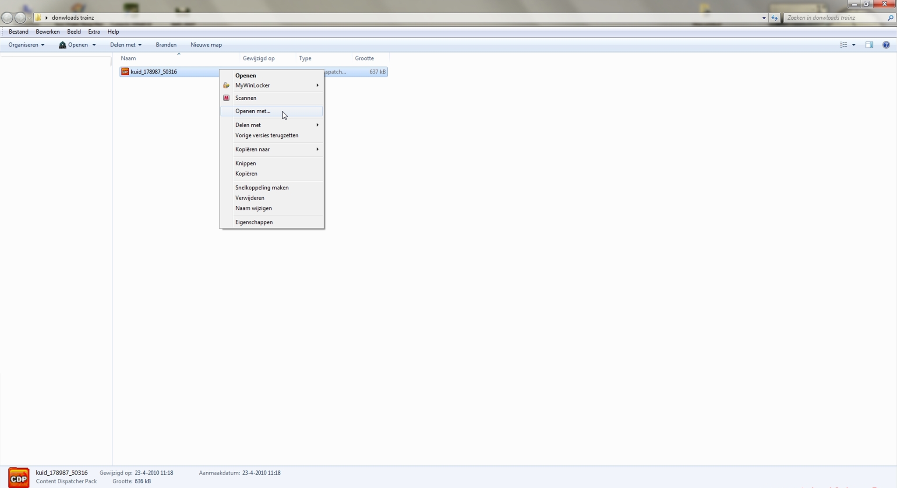
Task: Click the red Scannen antivirus icon
Action: 226,98
